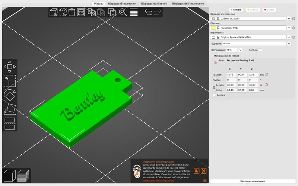Screen dimensions: 298x186
Task: Close the configuration snapshots hint
Action: (x=203, y=171)
